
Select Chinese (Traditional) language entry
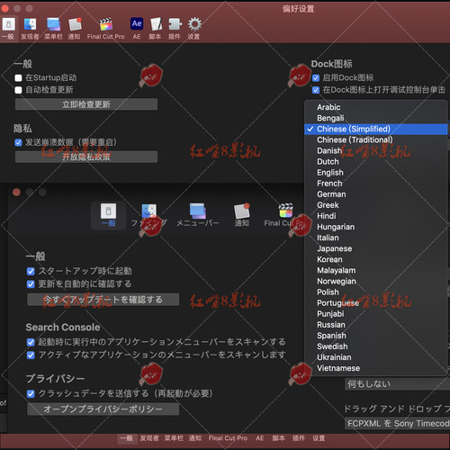click(376, 139)
